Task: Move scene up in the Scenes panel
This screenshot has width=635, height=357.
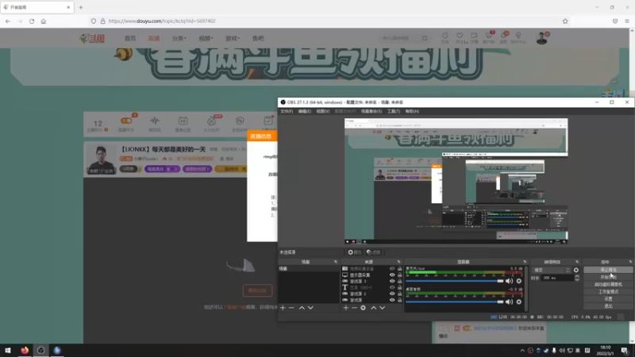Action: (x=302, y=308)
